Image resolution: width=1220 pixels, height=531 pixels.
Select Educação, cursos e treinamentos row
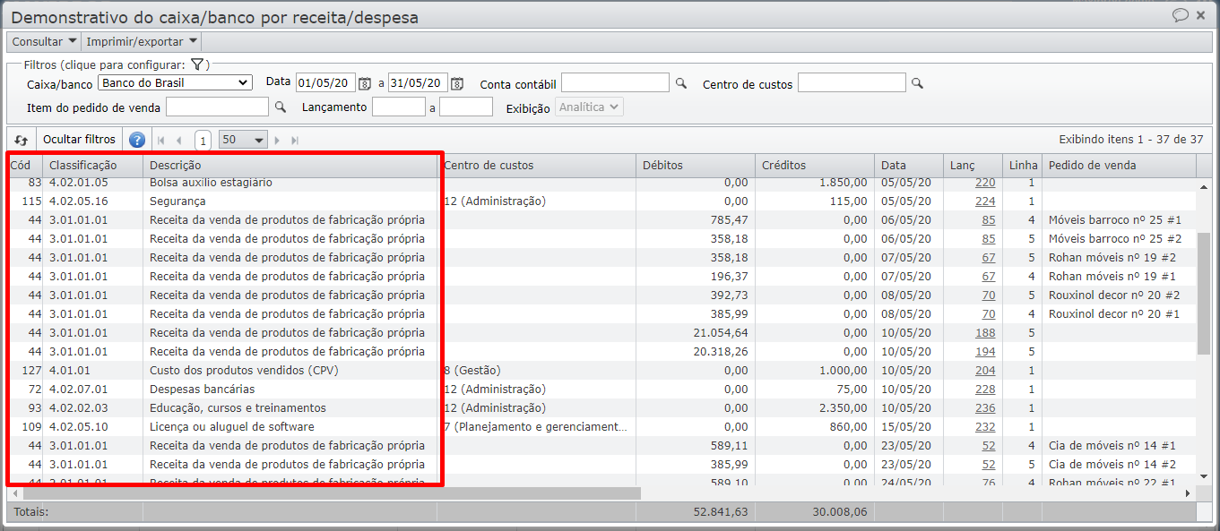pyautogui.click(x=601, y=408)
